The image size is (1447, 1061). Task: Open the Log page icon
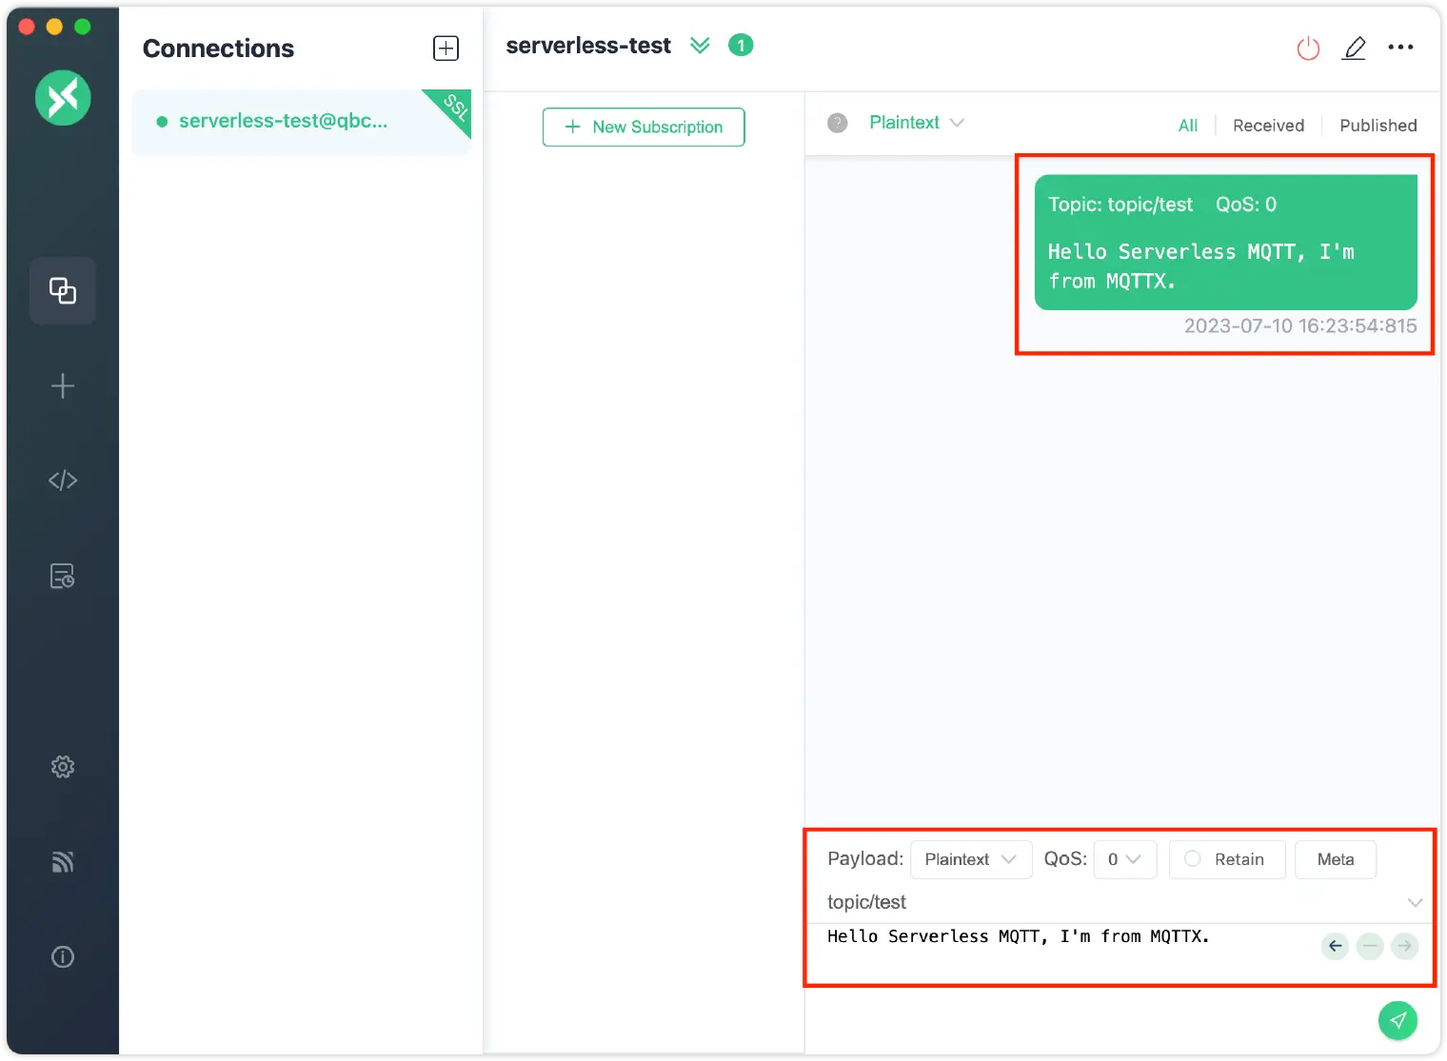63,576
